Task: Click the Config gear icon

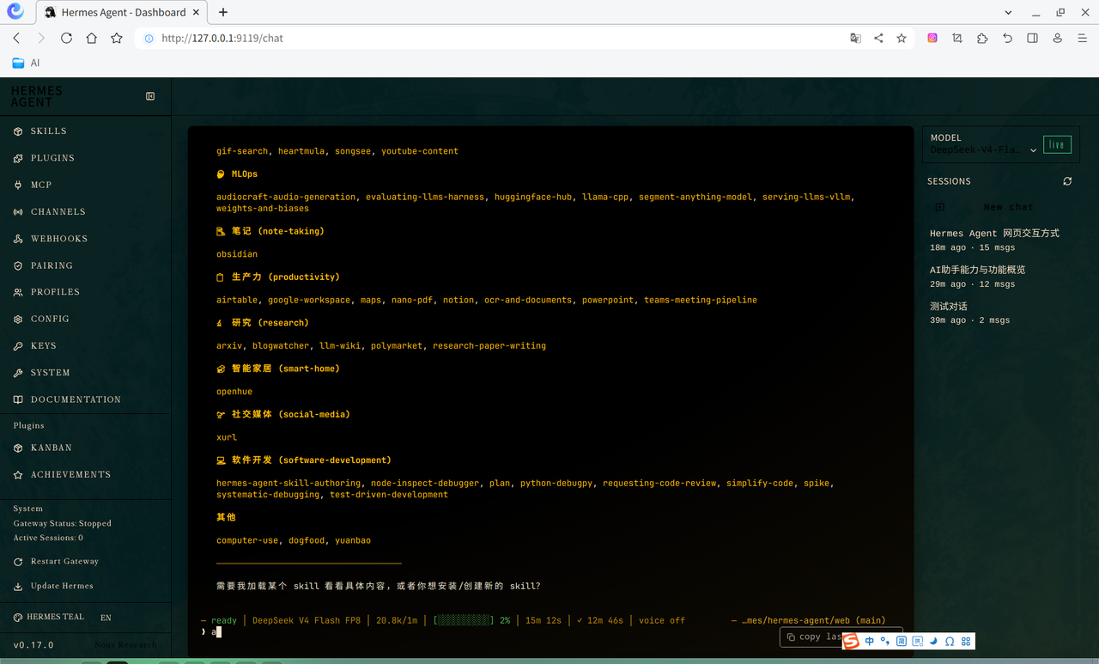Action: coord(18,319)
